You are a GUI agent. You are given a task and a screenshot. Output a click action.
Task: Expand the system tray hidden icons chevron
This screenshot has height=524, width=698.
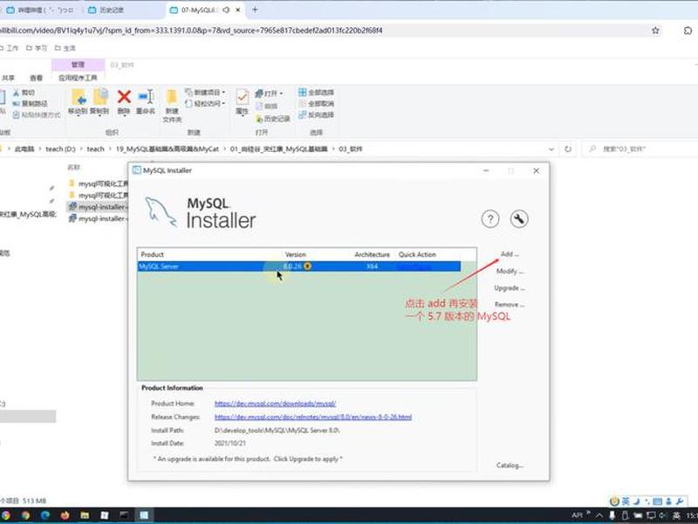(x=599, y=515)
